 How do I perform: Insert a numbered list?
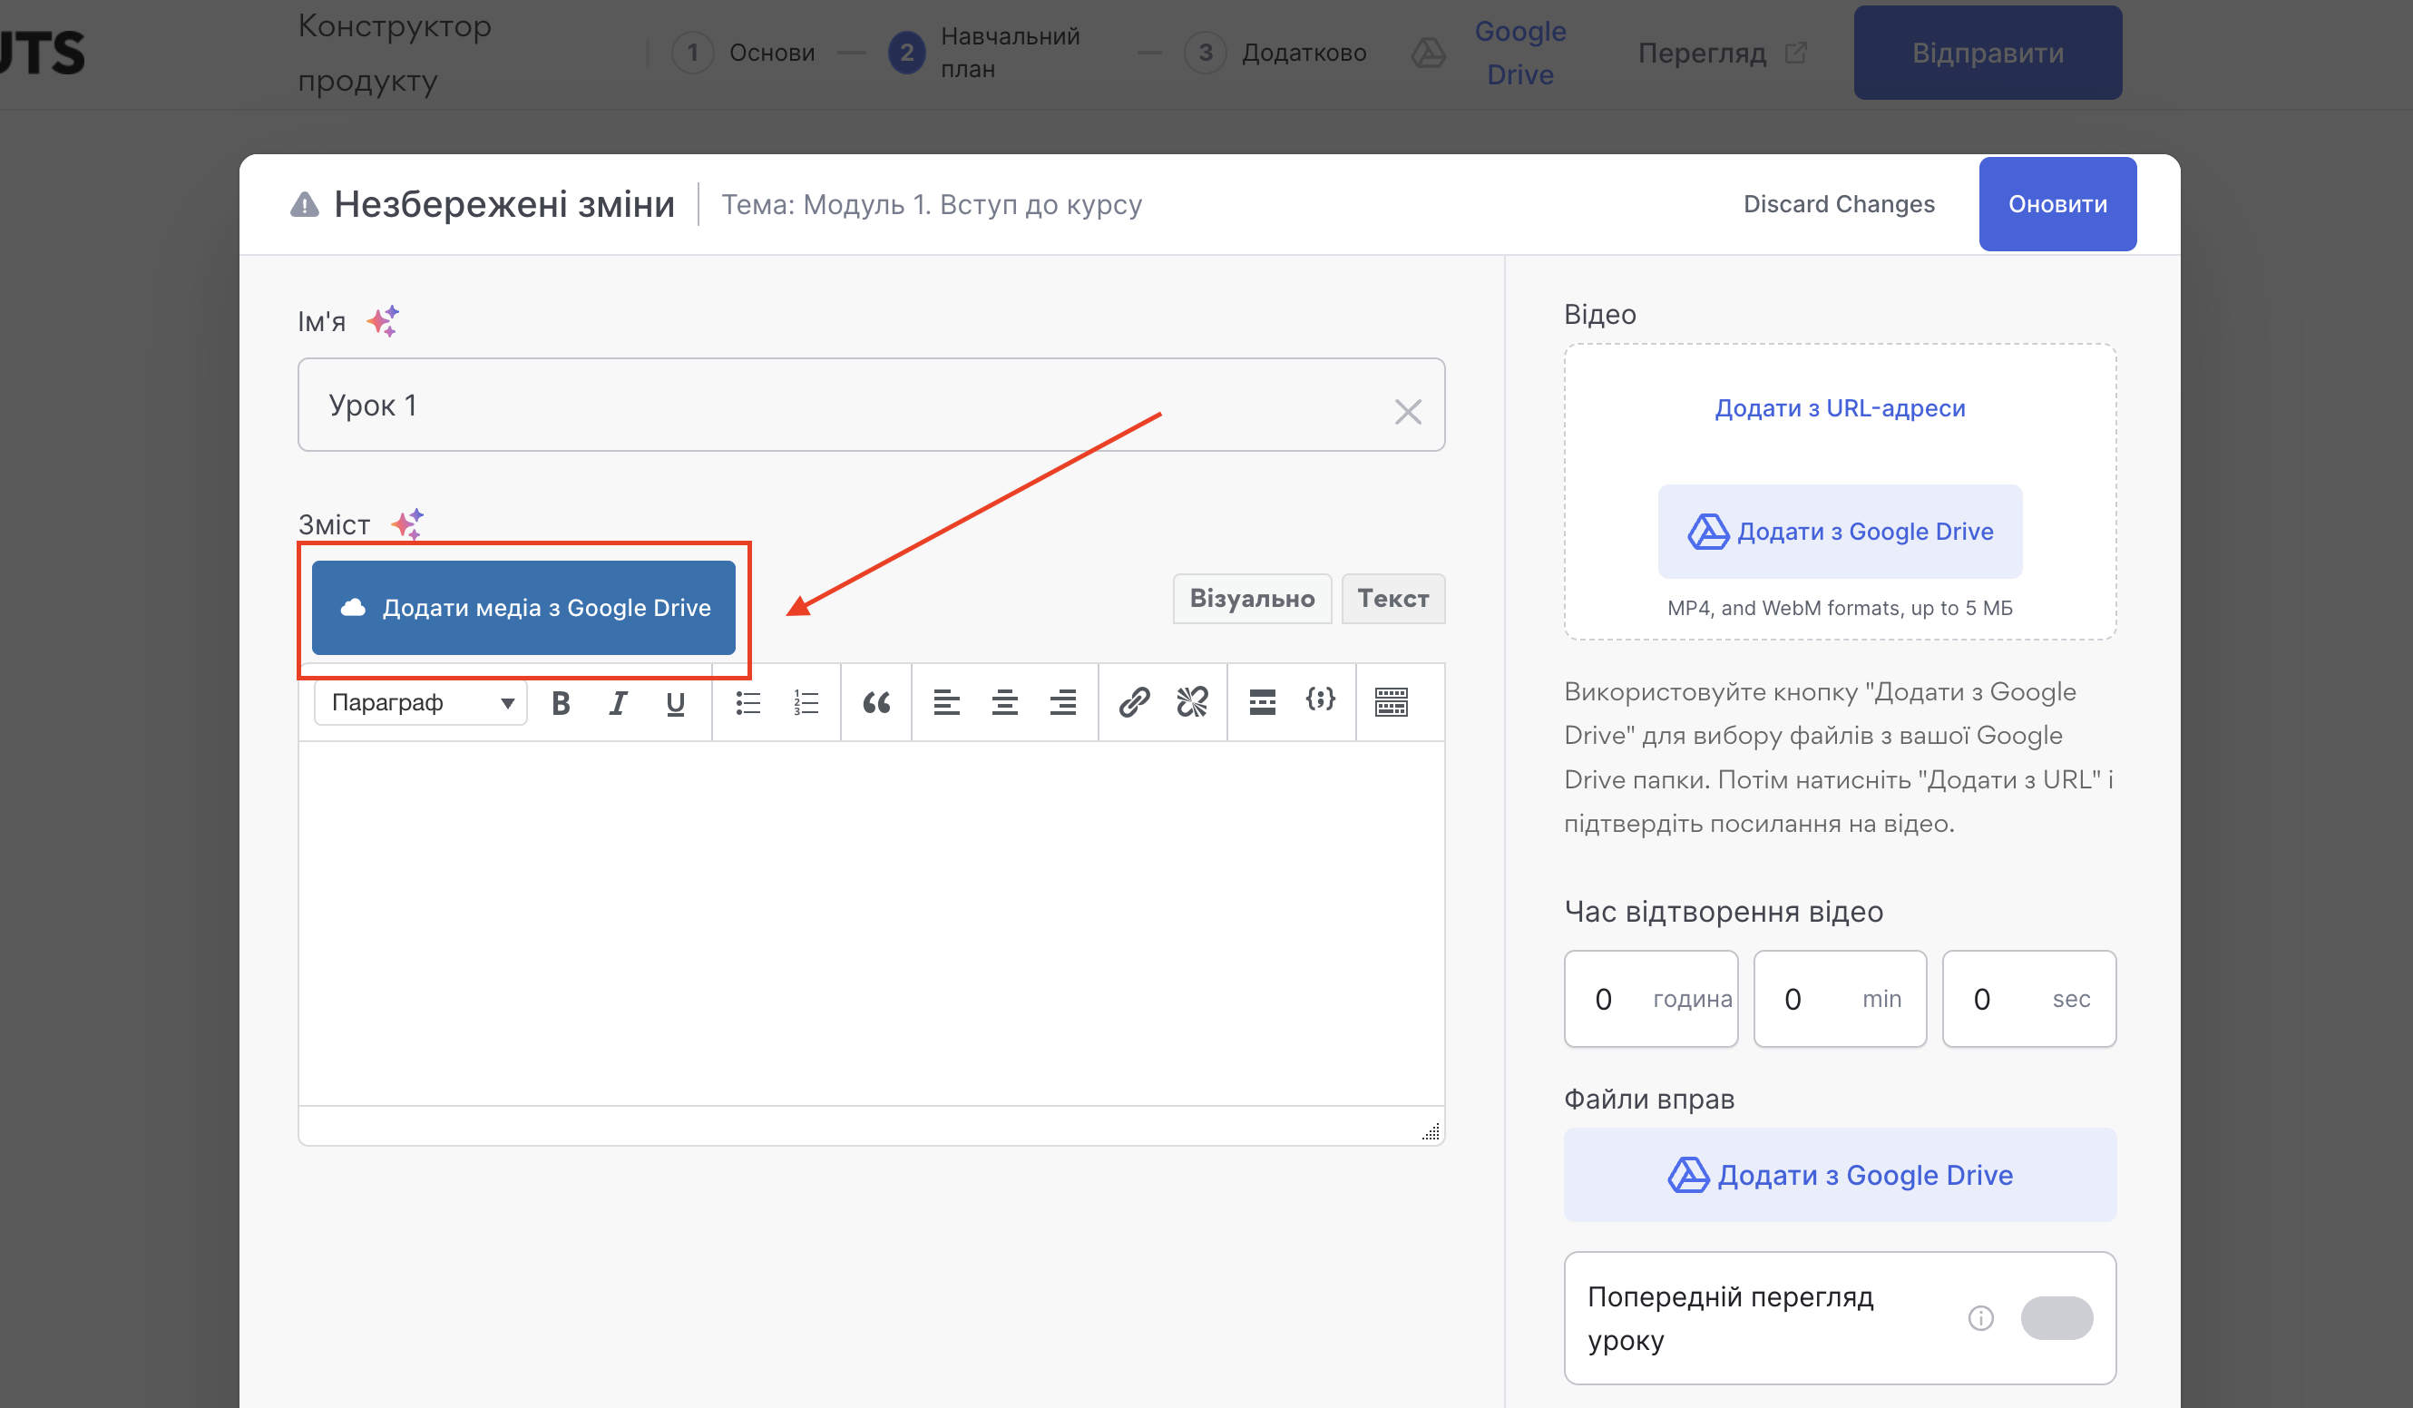point(806,703)
